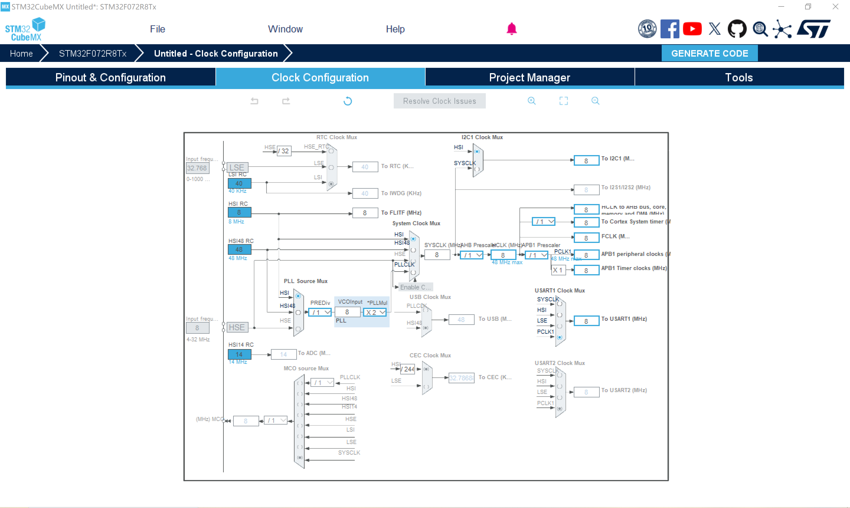Click the Resolve Clock Issues button
The width and height of the screenshot is (850, 508).
coord(439,101)
